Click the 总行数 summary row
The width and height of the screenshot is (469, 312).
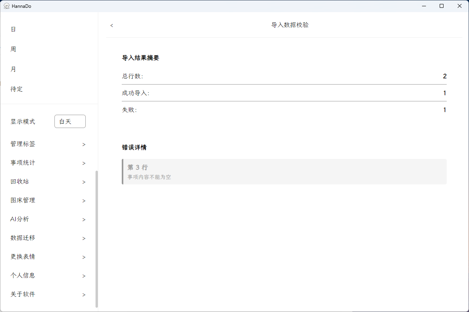284,76
